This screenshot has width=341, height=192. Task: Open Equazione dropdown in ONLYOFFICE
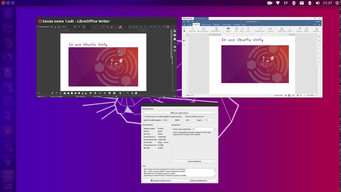[300, 30]
